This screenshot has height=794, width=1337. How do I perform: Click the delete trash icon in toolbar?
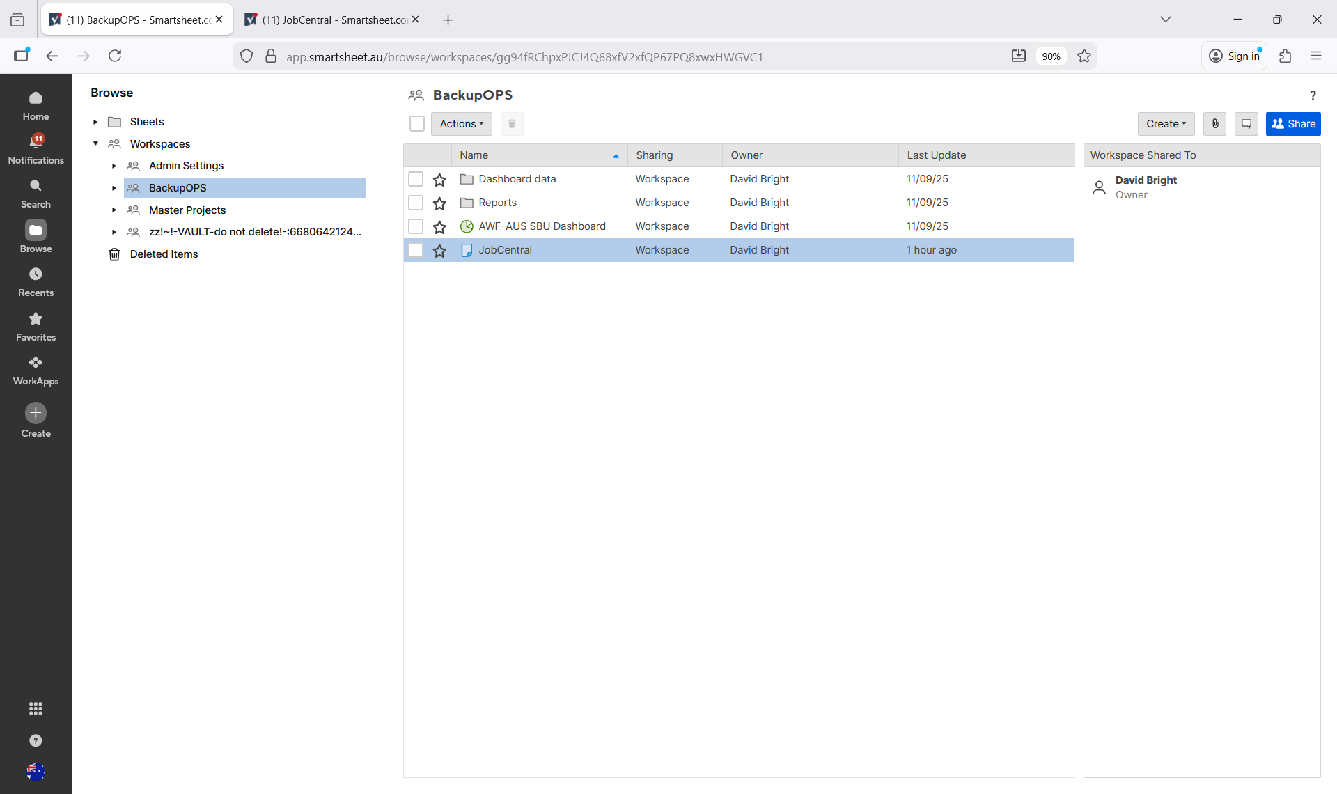coord(512,124)
